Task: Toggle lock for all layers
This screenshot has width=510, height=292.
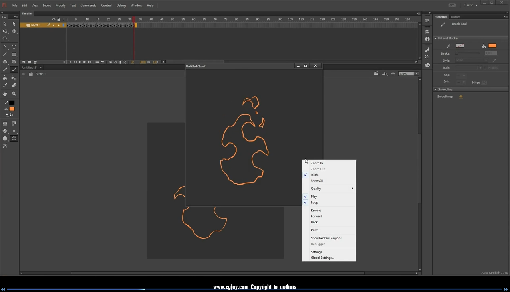Action: point(59,19)
